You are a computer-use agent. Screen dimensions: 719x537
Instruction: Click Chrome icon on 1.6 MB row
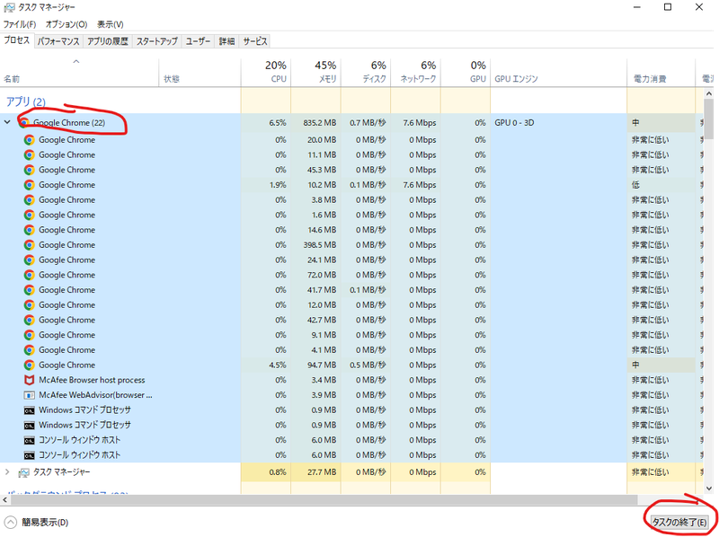30,215
